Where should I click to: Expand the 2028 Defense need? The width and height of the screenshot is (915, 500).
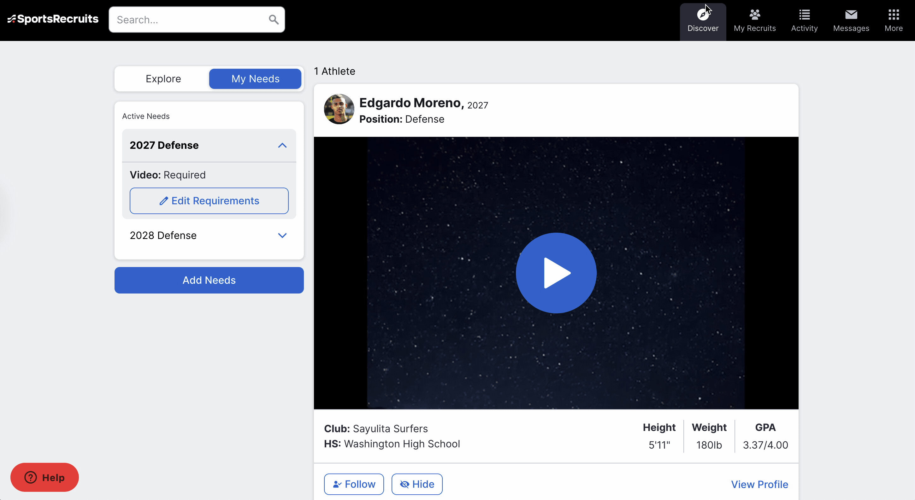pyautogui.click(x=282, y=235)
